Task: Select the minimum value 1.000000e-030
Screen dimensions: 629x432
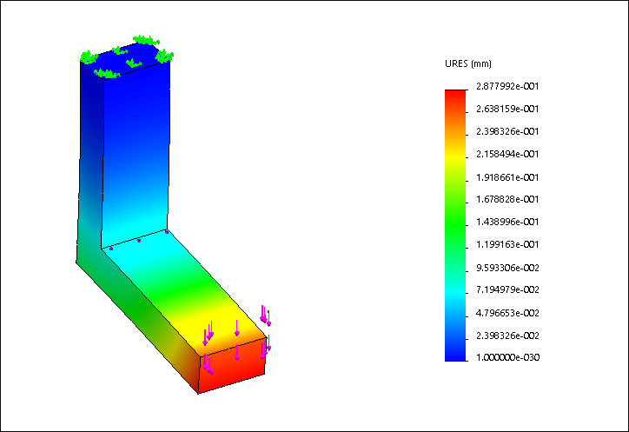Action: (x=507, y=357)
